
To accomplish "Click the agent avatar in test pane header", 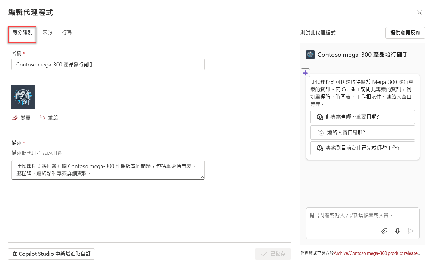I will click(x=310, y=55).
